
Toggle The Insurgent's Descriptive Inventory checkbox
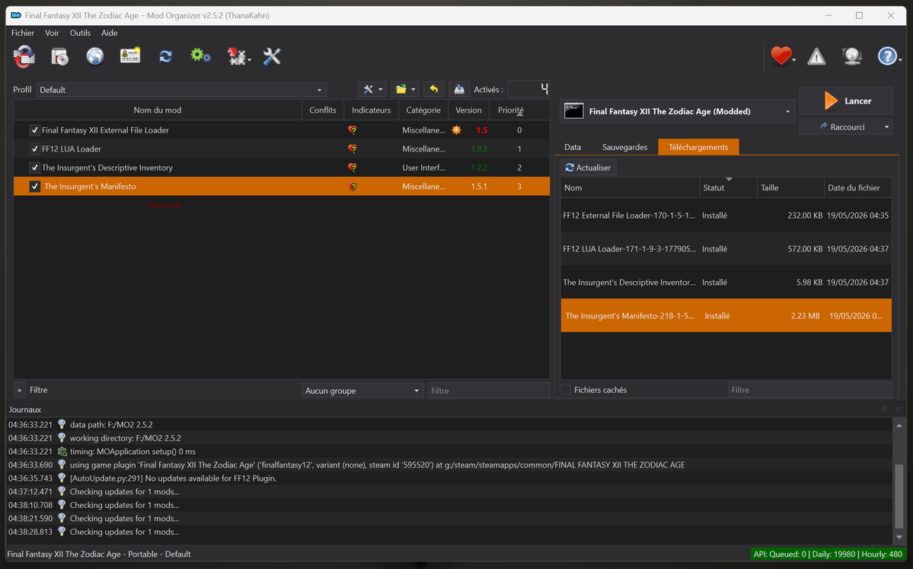point(34,168)
